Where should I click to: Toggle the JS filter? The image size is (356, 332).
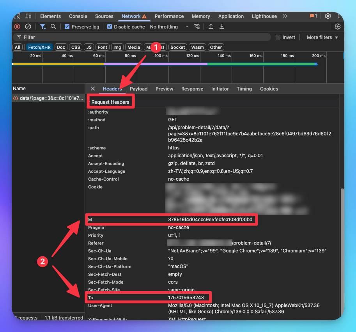89,47
